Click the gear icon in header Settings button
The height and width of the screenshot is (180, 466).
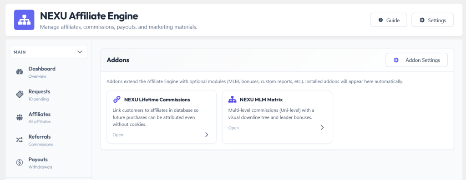[422, 20]
